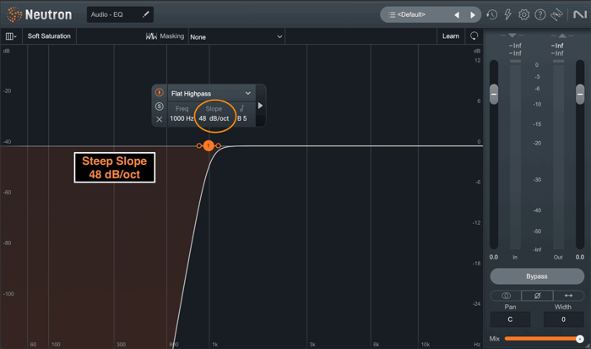
Task: Remove band 1 with the X icon
Action: pos(160,119)
